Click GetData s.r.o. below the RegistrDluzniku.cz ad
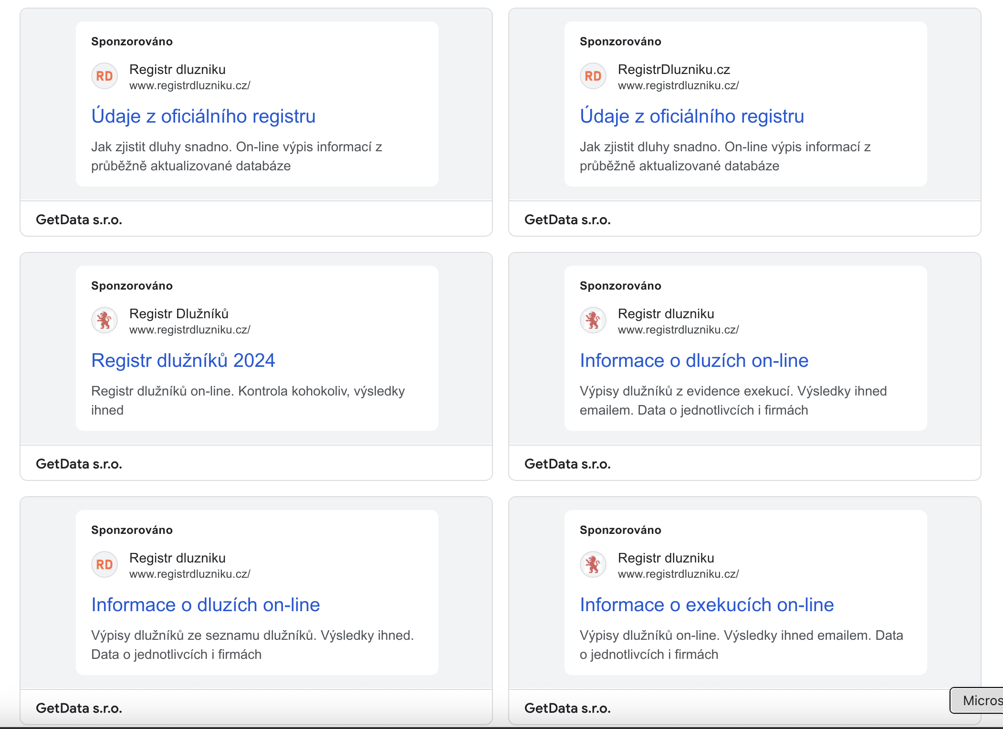The width and height of the screenshot is (1003, 729). [x=568, y=219]
